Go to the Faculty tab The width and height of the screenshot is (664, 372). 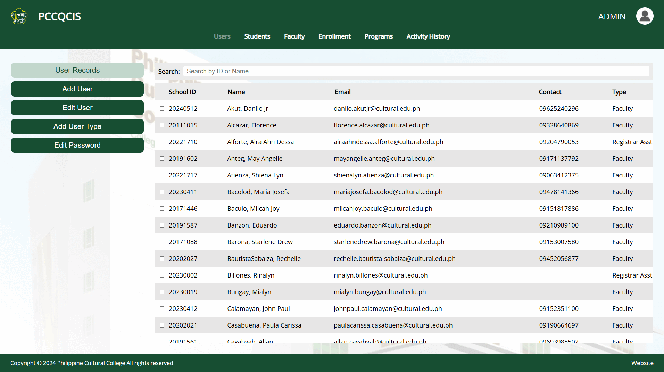pos(294,36)
